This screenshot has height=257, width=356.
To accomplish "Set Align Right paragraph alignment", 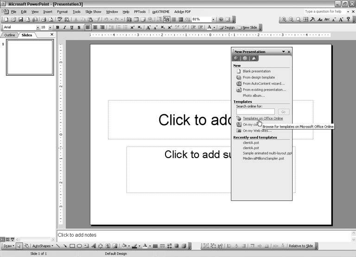I will coord(102,27).
